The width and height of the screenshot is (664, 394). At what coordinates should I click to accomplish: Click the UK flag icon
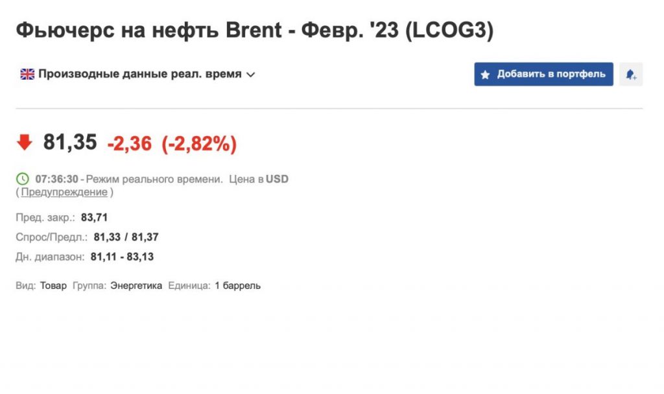tap(27, 74)
